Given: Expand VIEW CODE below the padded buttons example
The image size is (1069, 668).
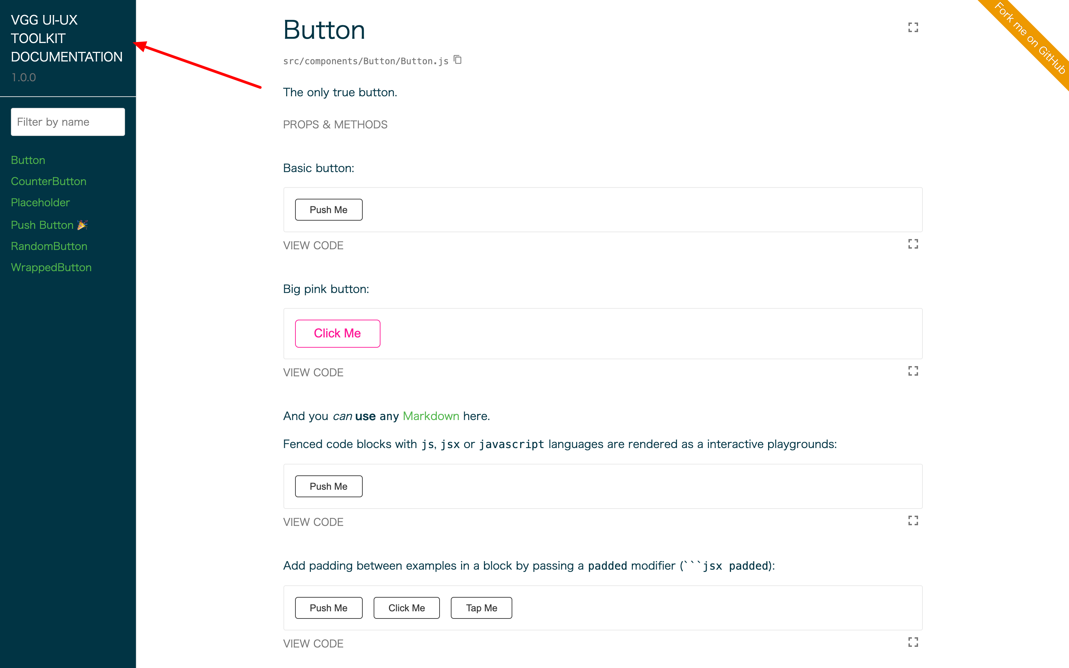Looking at the screenshot, I should coord(313,643).
